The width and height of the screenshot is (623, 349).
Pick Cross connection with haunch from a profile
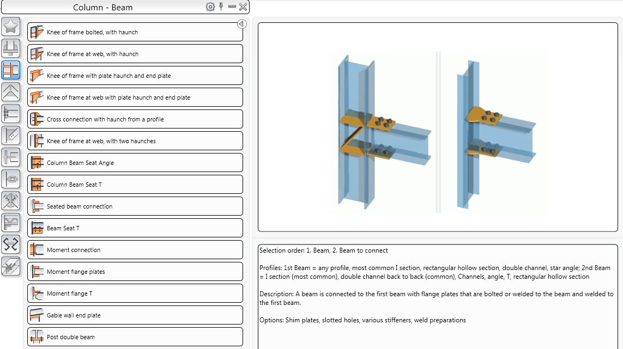[135, 119]
